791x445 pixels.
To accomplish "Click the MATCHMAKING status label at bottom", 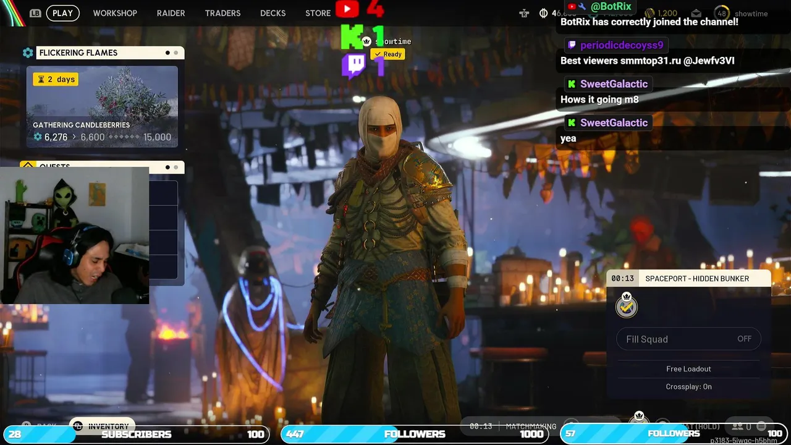I will (x=531, y=426).
